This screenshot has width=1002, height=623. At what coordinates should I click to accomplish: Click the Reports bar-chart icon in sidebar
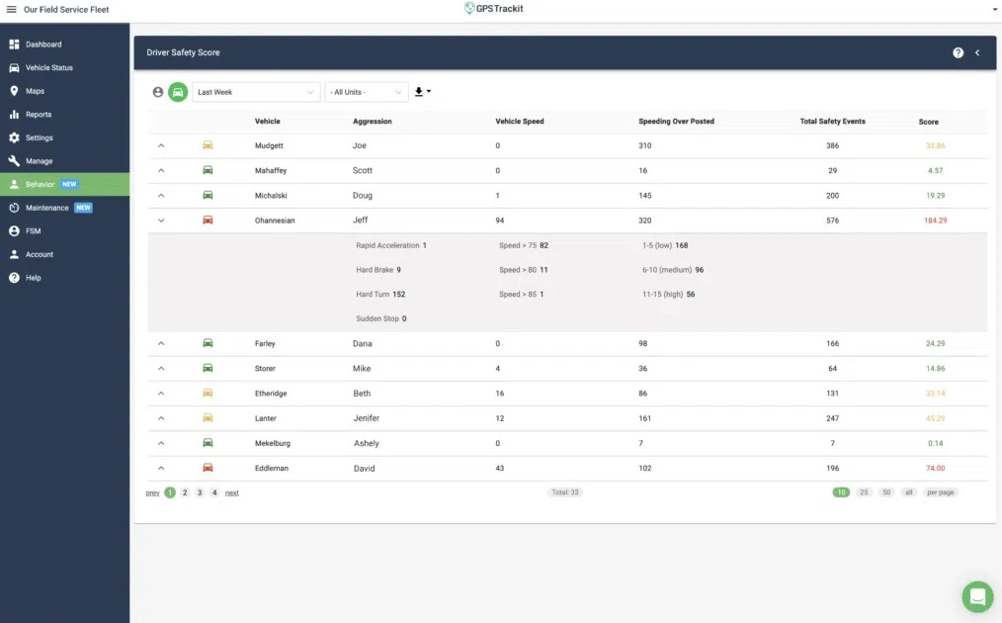click(13, 114)
